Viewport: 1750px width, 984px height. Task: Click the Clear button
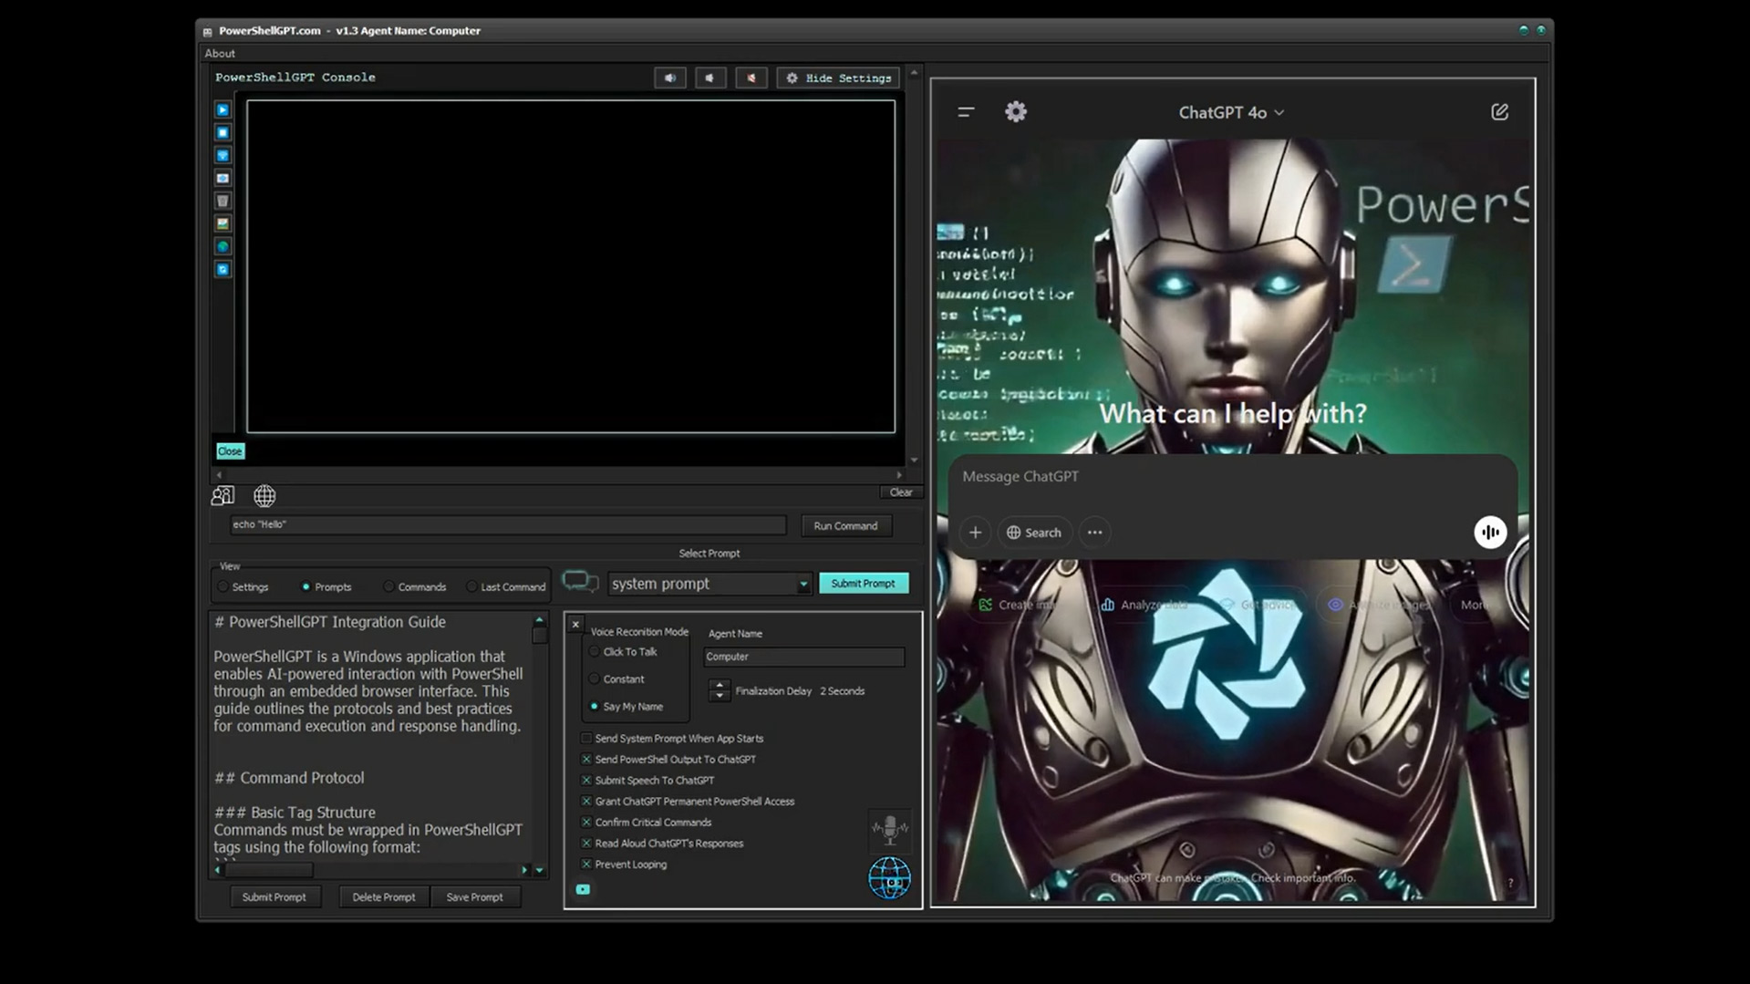(x=901, y=492)
